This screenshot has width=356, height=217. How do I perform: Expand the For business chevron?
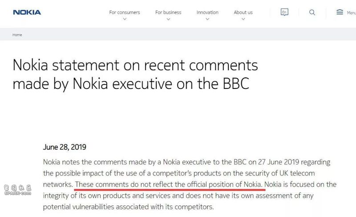[x=168, y=19]
